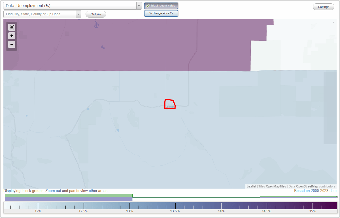Click the green checkmark on Most recent value
340x218 pixels.
coord(148,5)
